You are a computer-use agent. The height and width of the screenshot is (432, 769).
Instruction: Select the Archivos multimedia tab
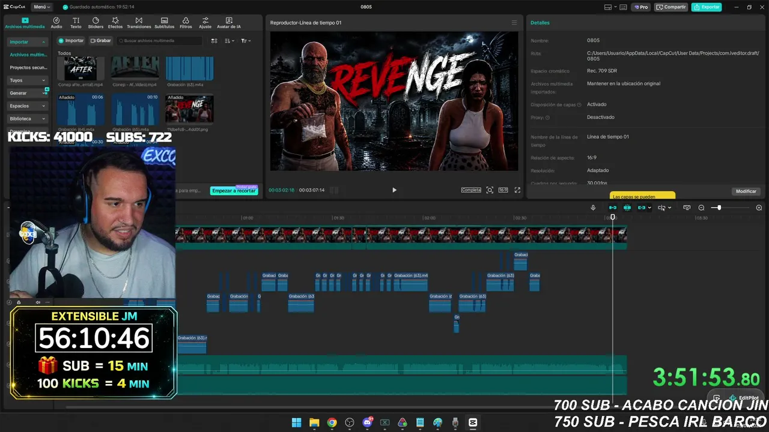tap(25, 23)
